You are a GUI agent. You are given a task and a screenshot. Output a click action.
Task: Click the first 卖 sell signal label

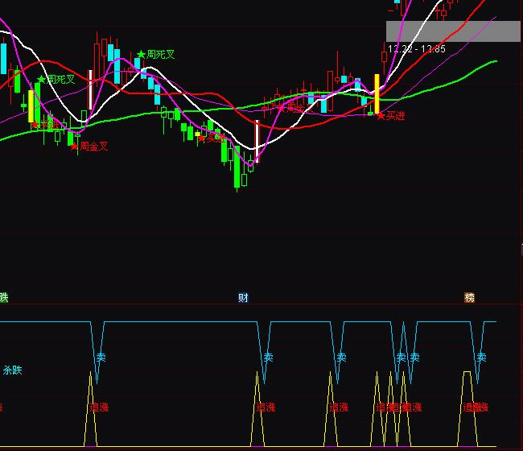(101, 357)
